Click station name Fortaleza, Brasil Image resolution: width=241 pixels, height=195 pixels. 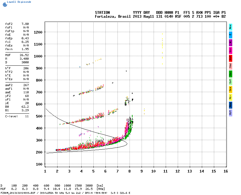tap(113, 16)
